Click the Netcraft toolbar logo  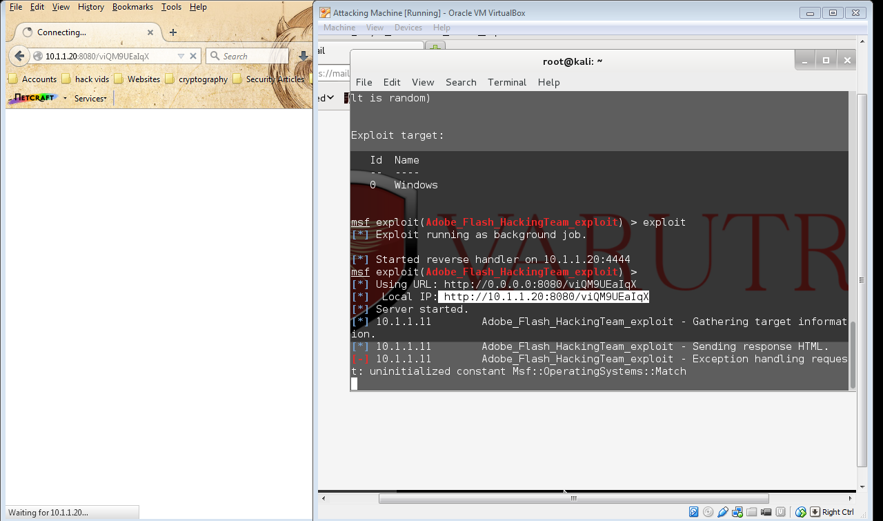point(32,98)
